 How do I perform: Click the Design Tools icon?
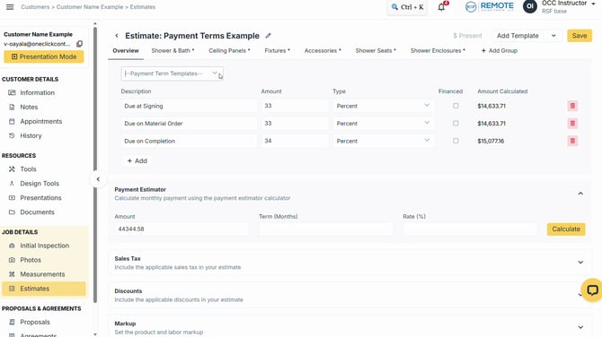pyautogui.click(x=12, y=184)
